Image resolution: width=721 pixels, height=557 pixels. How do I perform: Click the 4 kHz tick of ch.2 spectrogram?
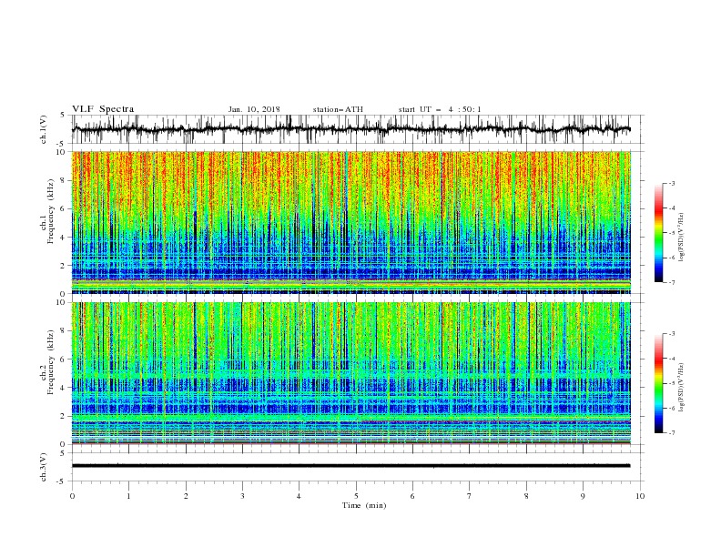pos(64,388)
